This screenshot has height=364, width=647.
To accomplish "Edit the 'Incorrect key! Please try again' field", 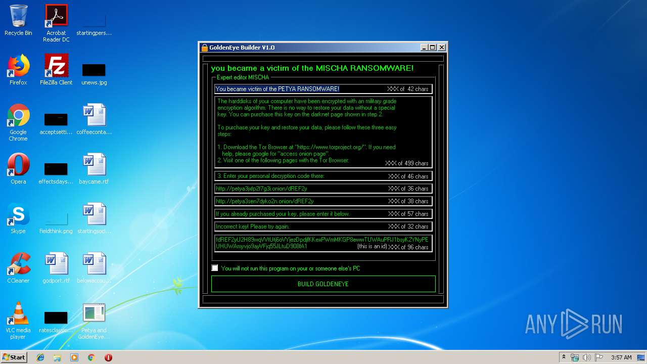I will pyautogui.click(x=323, y=226).
